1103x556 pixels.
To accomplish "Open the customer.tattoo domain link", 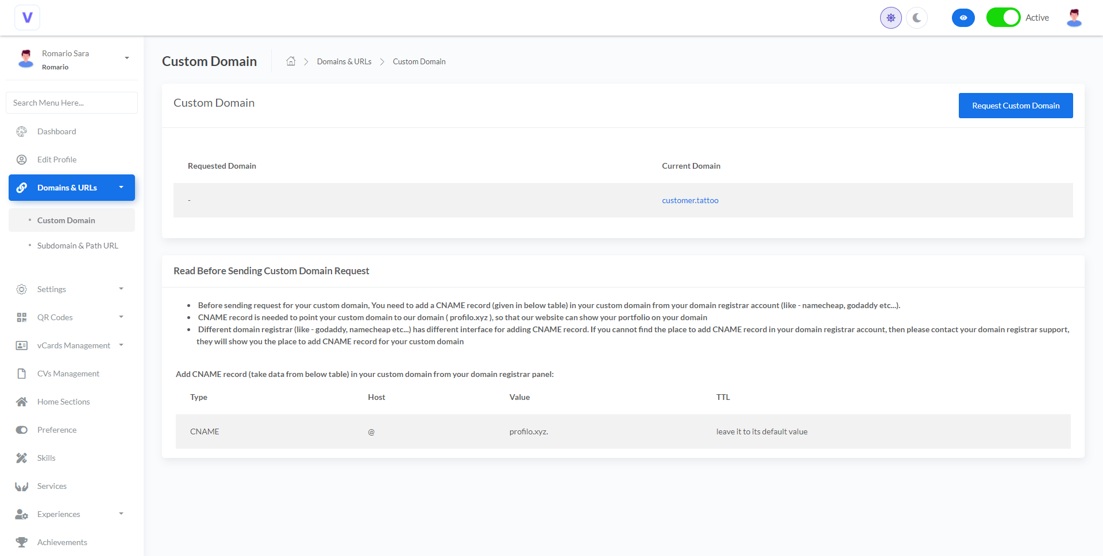I will tap(690, 200).
